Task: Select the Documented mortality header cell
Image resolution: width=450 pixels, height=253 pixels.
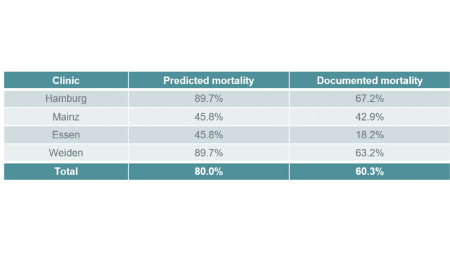Action: 369,81
